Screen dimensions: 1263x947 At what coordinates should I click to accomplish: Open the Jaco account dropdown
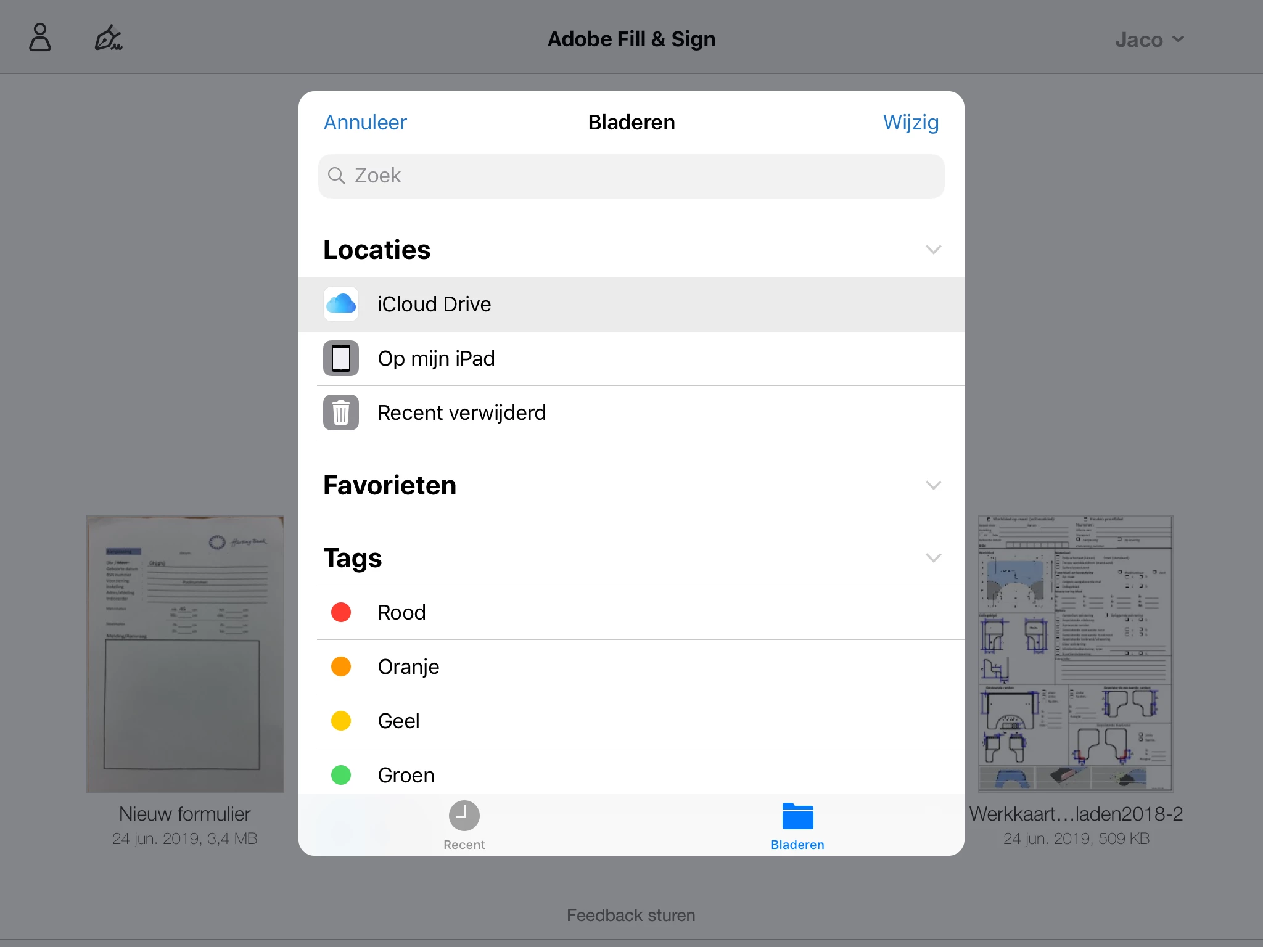(1150, 39)
